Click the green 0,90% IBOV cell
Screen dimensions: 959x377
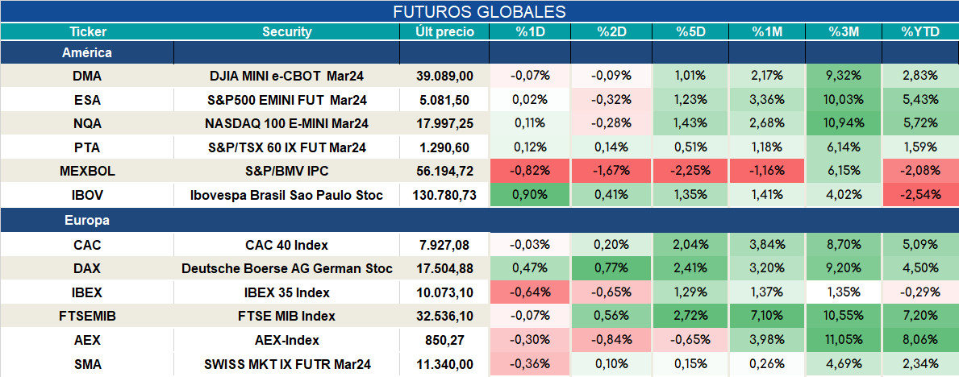(529, 196)
